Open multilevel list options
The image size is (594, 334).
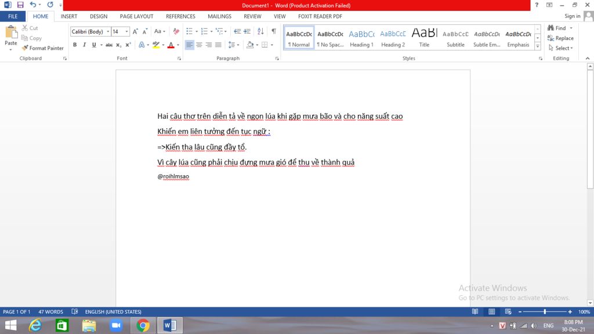coord(221,31)
